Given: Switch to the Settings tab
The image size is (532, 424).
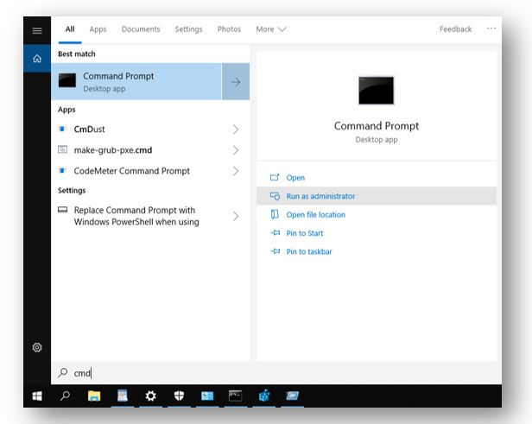Looking at the screenshot, I should (x=188, y=29).
